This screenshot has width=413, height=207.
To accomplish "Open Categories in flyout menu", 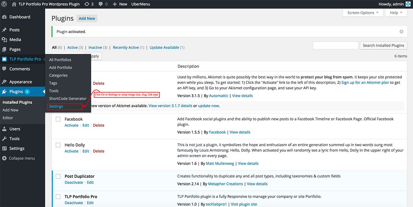I will [x=58, y=75].
